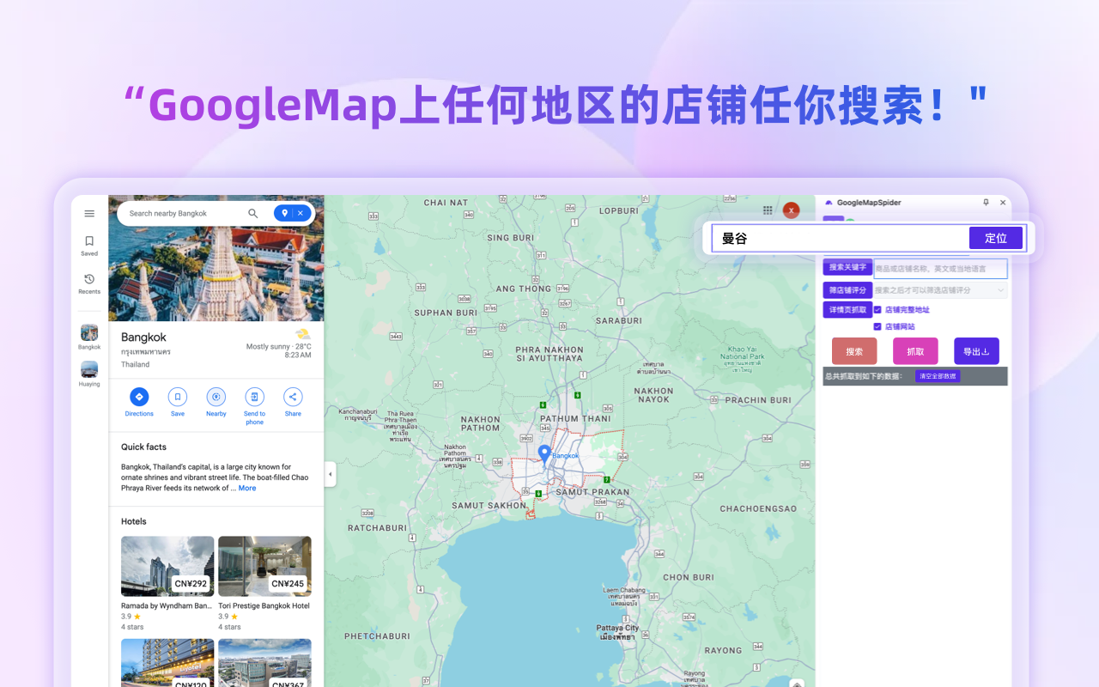This screenshot has width=1099, height=687.
Task: Click the Ramada by Wyndham hotel thumbnail
Action: click(x=167, y=565)
